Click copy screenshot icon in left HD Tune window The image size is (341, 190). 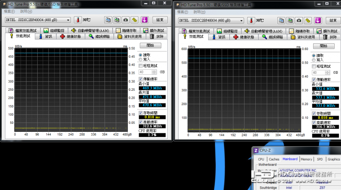pos(117,20)
